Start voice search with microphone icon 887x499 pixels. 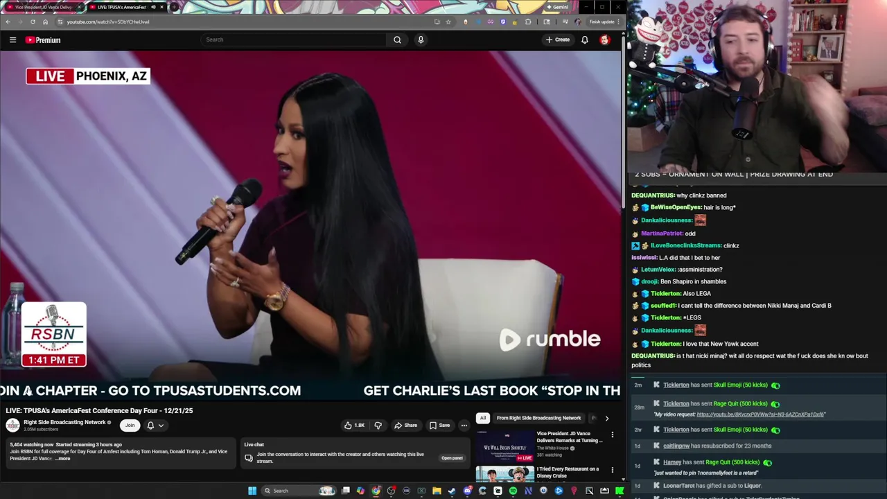click(420, 40)
